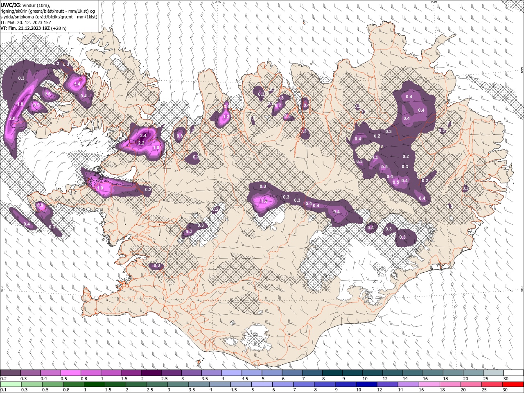Pick the 1.5–2 purple snow legend swatch

click(131, 373)
